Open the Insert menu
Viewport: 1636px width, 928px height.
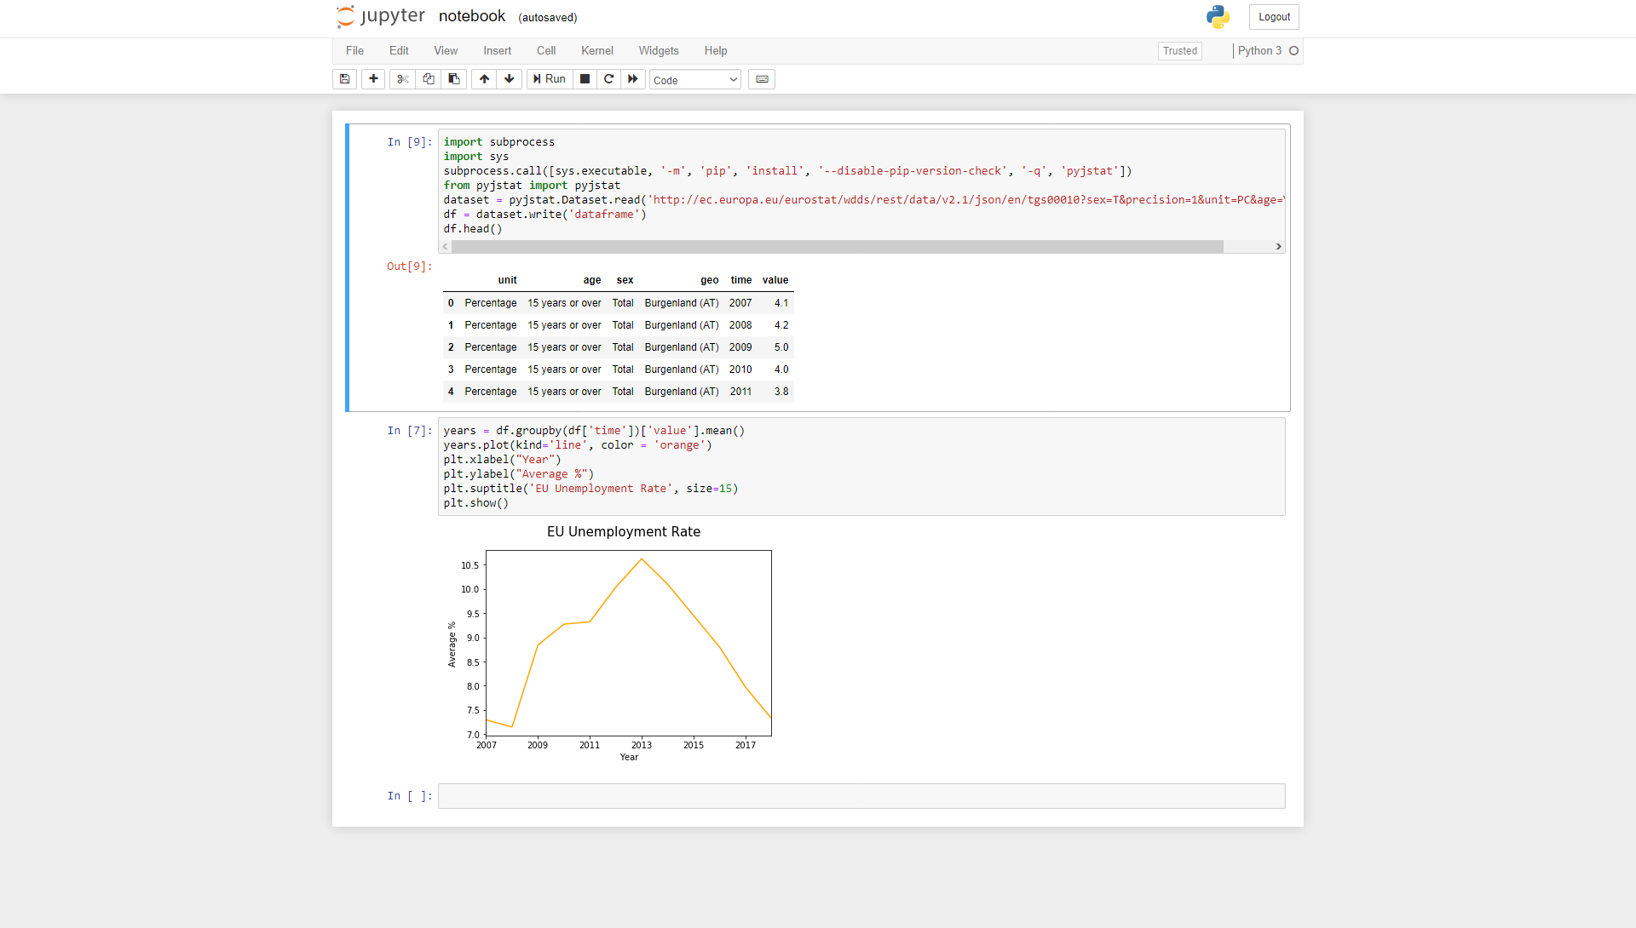498,51
